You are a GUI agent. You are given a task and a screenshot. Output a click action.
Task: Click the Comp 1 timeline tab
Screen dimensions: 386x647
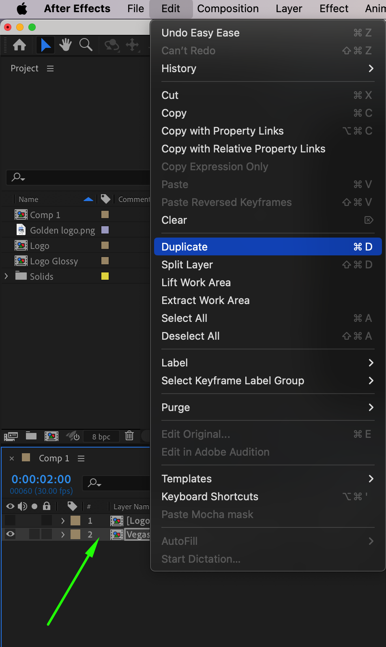coord(54,458)
